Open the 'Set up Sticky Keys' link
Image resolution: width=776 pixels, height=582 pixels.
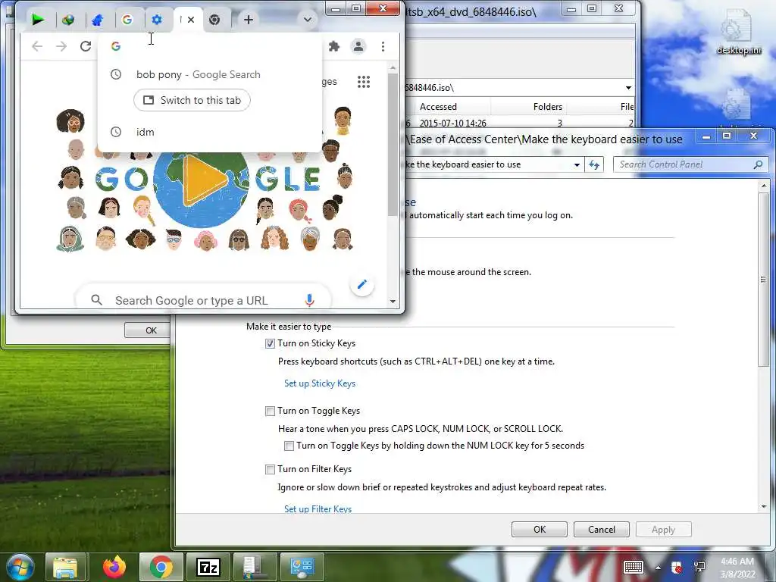pos(320,383)
